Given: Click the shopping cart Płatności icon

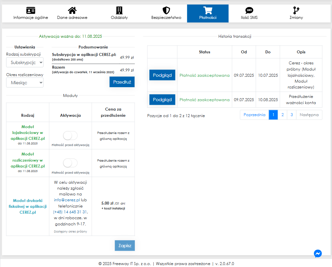Looking at the screenshot, I should [x=208, y=10].
